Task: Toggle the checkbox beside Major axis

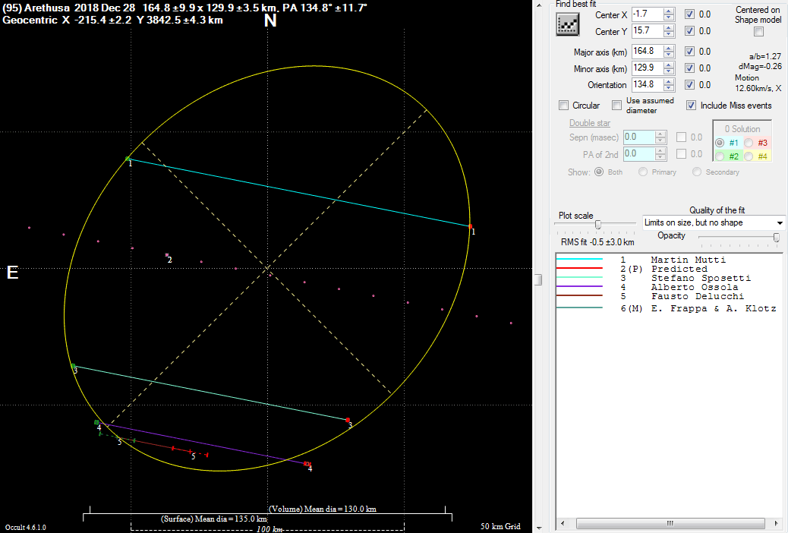Action: click(x=690, y=52)
